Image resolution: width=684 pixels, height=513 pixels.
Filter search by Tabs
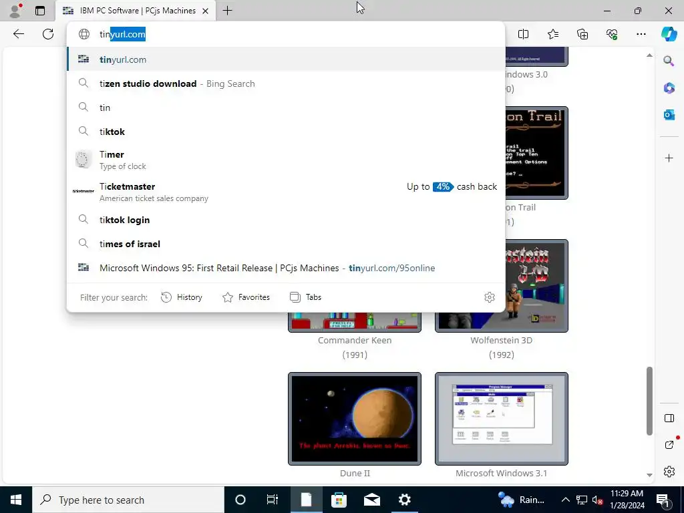pyautogui.click(x=305, y=297)
